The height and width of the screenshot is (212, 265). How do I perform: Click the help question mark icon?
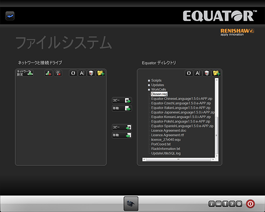232,204
